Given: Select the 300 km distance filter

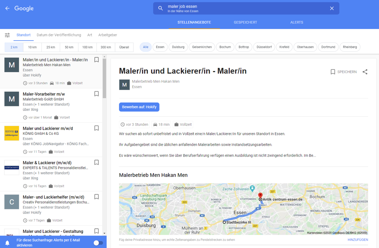Looking at the screenshot, I should pos(106,47).
